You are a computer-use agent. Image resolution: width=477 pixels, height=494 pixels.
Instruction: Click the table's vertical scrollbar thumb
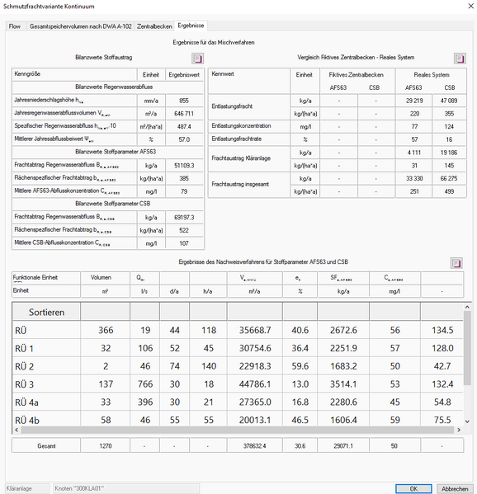tap(467, 348)
